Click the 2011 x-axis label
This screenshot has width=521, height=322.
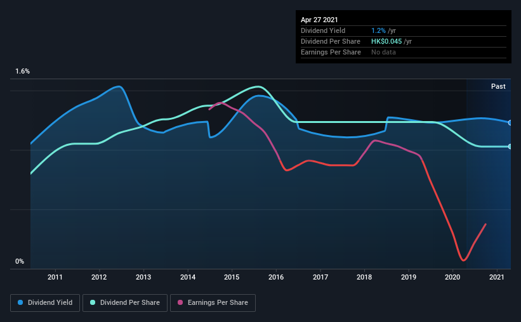click(55, 277)
